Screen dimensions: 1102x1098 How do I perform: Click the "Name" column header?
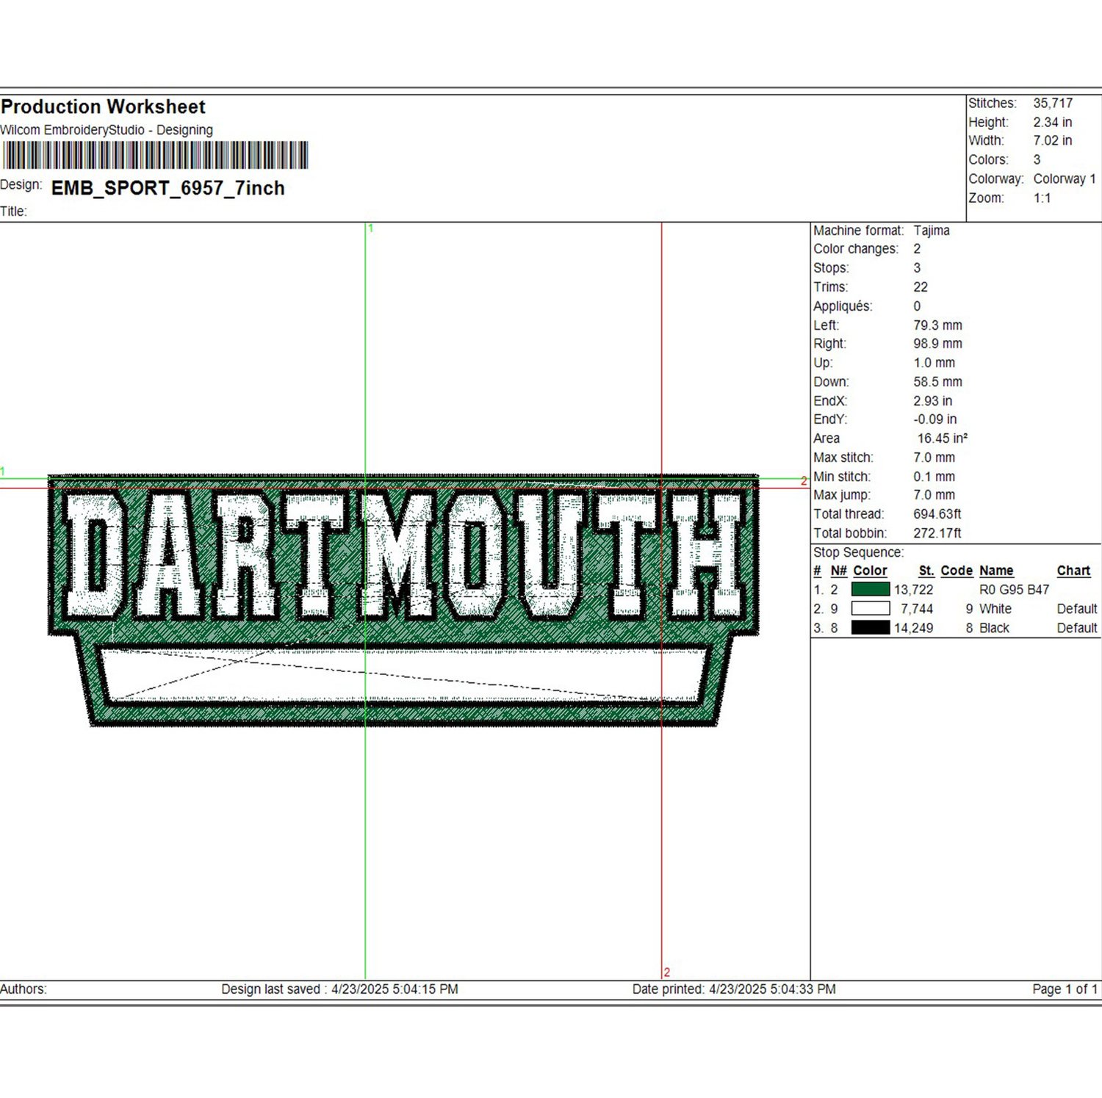(996, 571)
